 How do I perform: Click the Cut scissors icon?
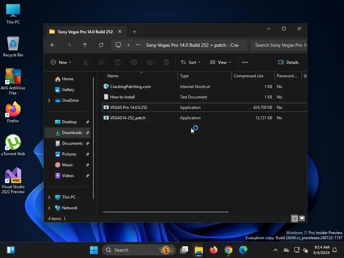click(x=86, y=62)
